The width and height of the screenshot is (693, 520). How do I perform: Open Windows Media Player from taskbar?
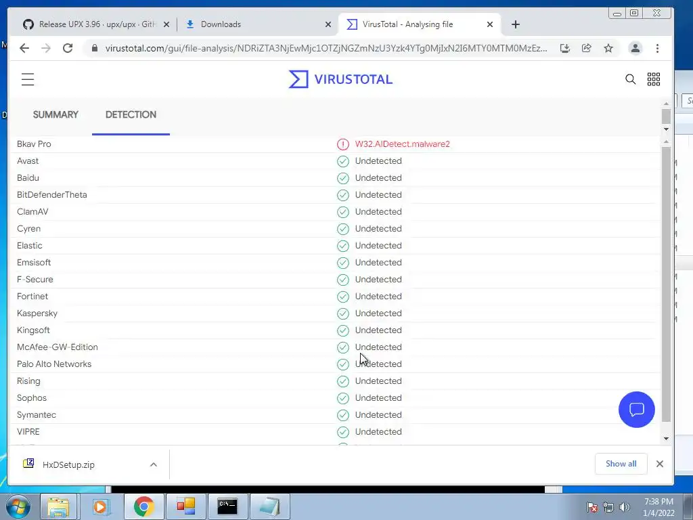[x=100, y=506]
